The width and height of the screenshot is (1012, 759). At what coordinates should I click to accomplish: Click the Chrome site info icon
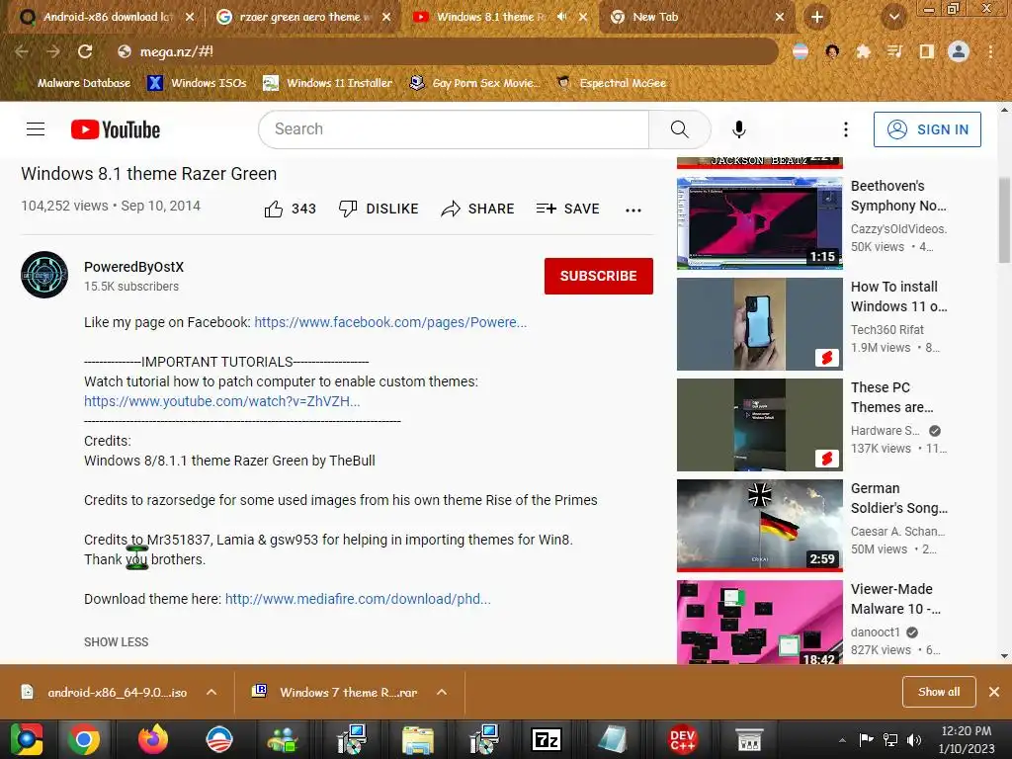click(125, 51)
